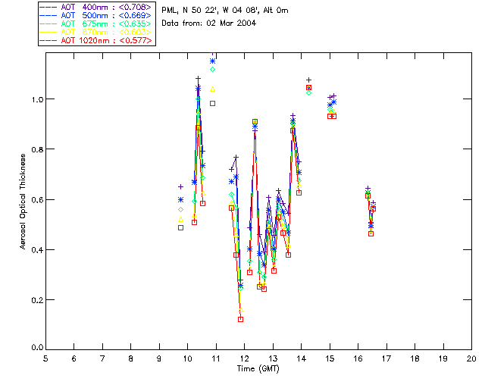The image size is (485, 388).
Task: Click the x-axis tick label 13
Action: [273, 358]
